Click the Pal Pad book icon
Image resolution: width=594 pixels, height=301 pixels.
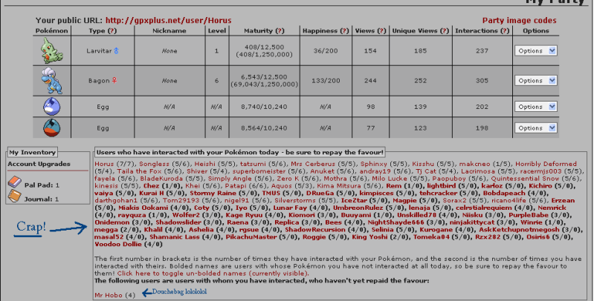tap(14, 182)
